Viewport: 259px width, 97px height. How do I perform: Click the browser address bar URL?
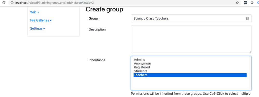click(54, 3)
